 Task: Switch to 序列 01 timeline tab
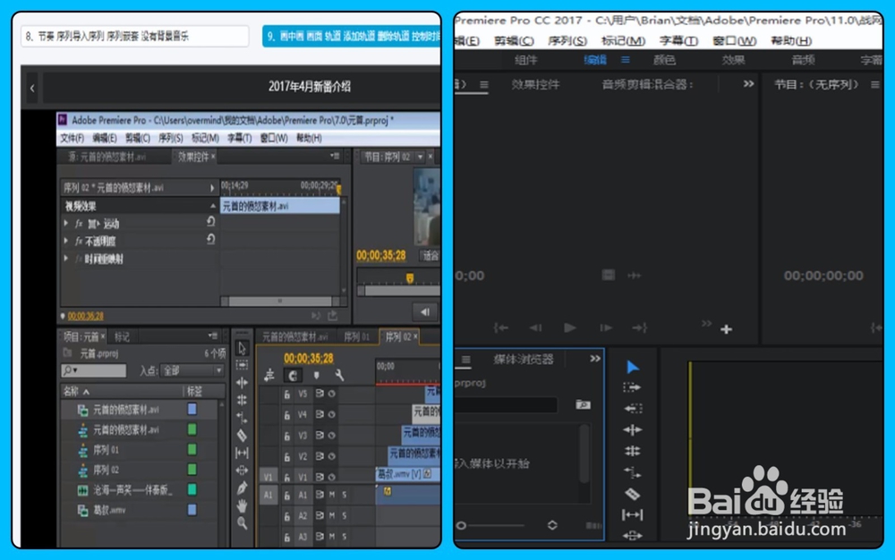point(357,337)
